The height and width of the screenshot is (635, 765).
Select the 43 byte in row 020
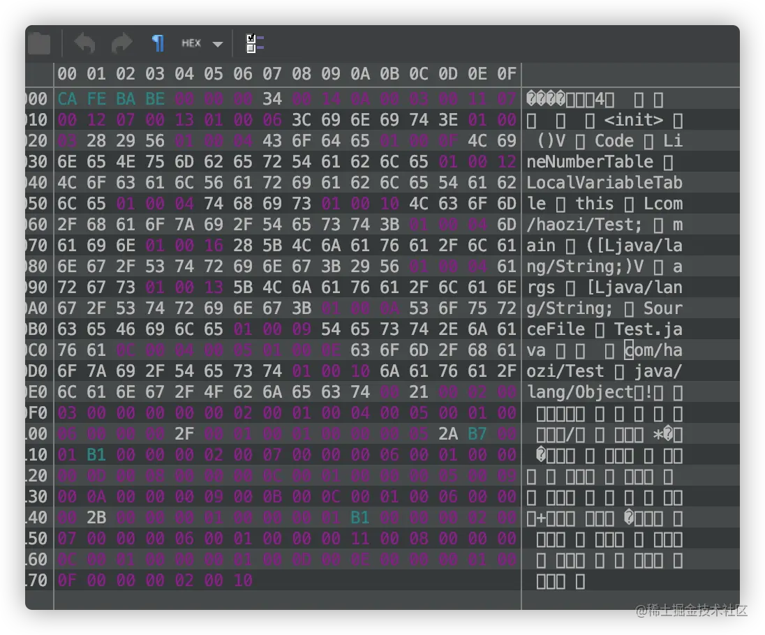pos(272,141)
